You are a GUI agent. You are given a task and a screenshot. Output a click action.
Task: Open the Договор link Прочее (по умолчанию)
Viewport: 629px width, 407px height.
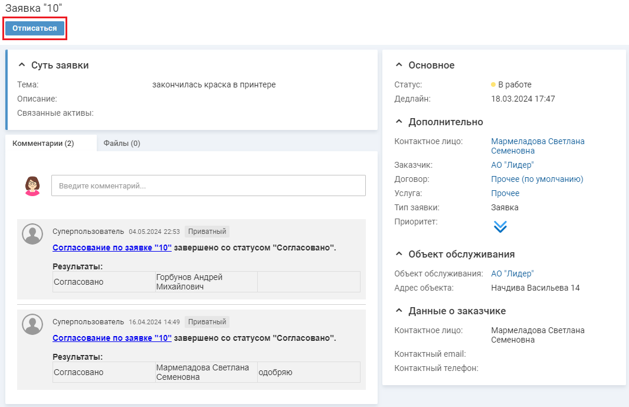point(537,179)
